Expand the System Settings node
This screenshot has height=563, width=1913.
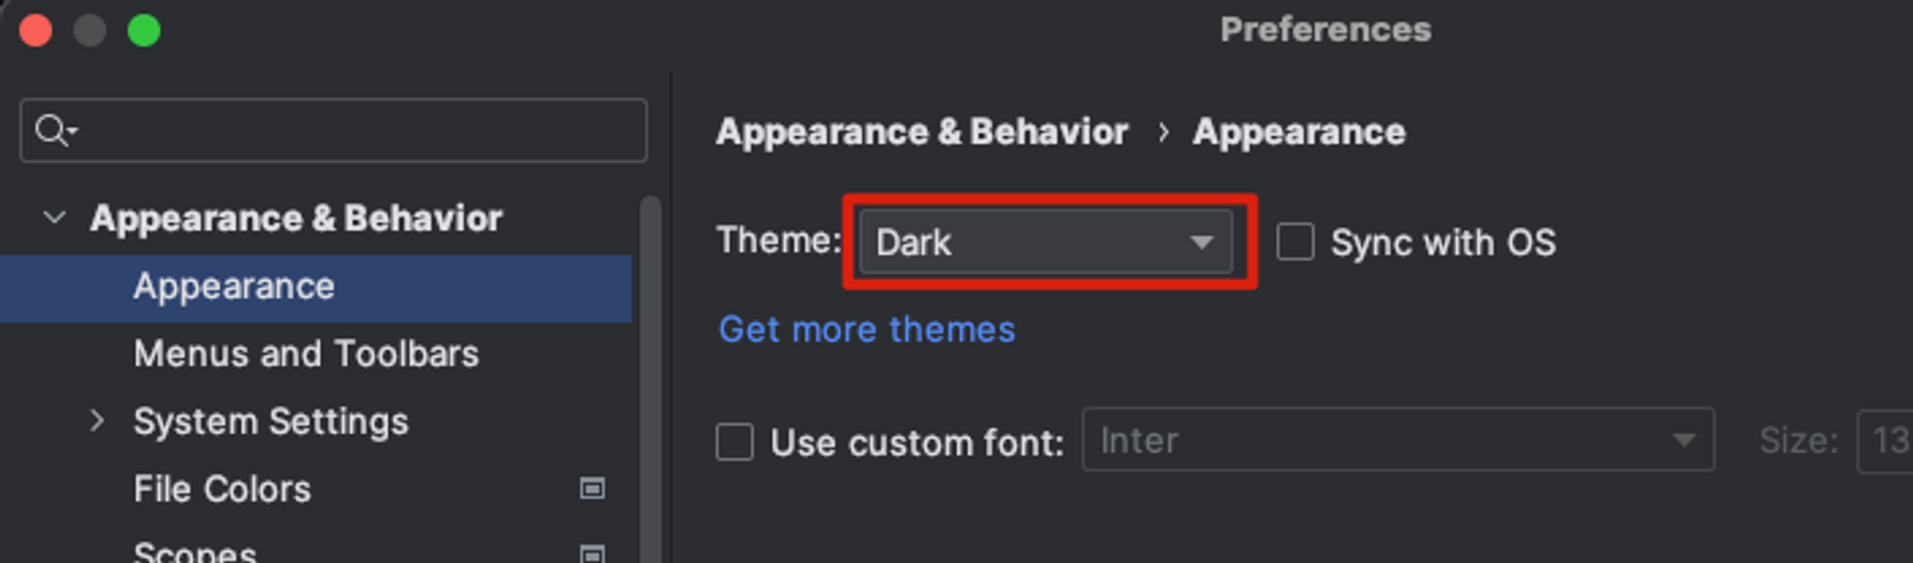point(97,421)
